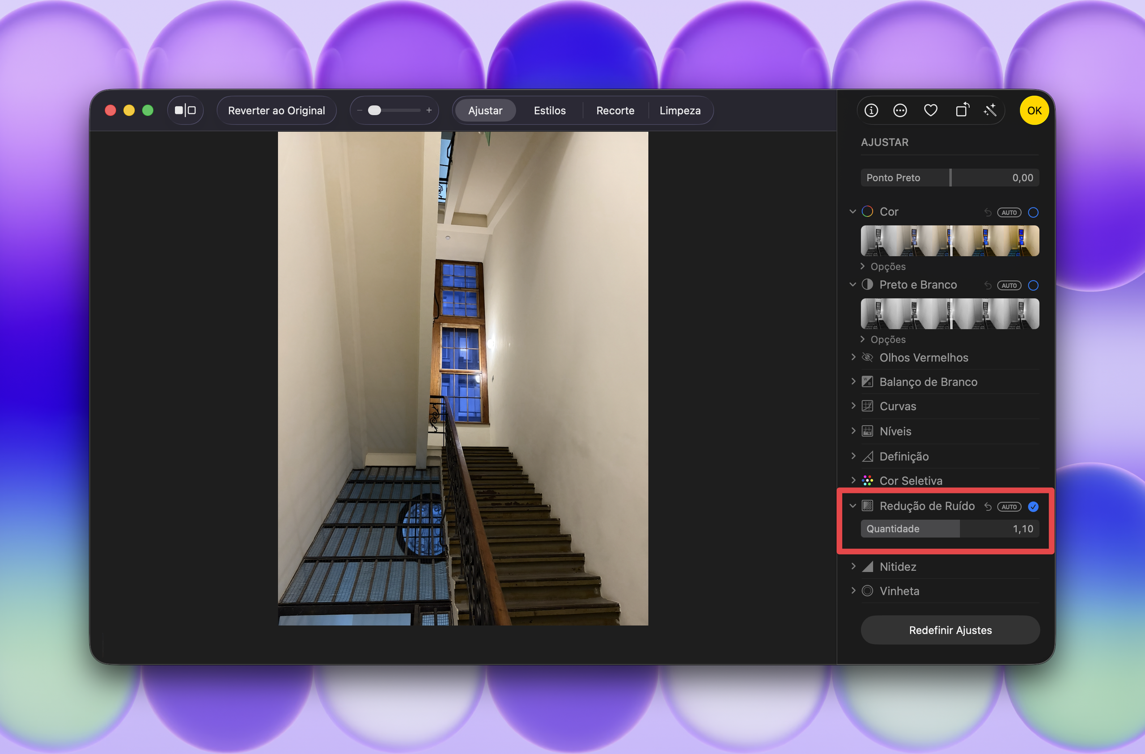Click the Definição triangle icon
The height and width of the screenshot is (754, 1145).
867,456
